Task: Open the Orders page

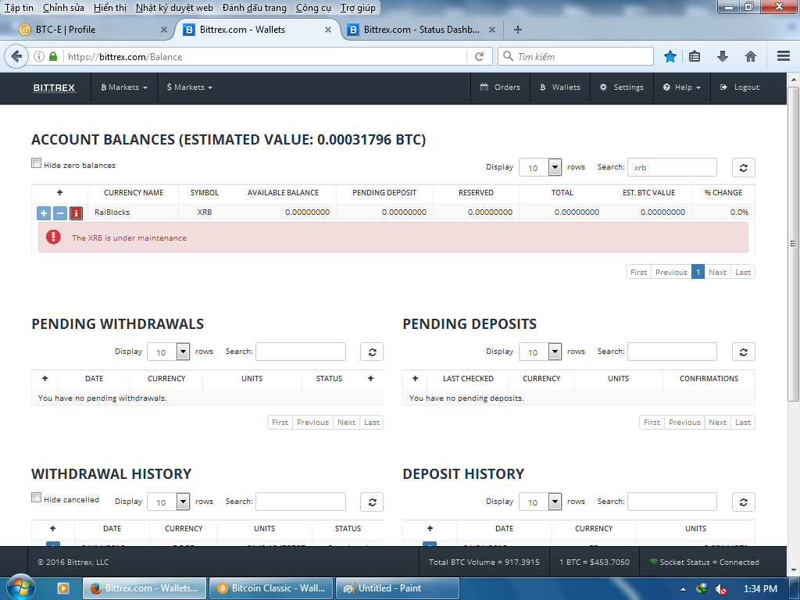Action: pos(500,87)
